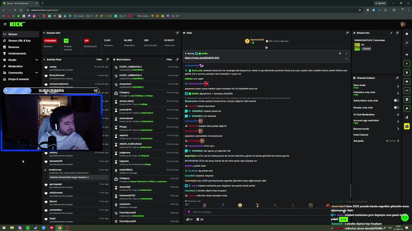The width and height of the screenshot is (412, 231).
Task: Click the Windows Start button
Action: pyautogui.click(x=4, y=228)
